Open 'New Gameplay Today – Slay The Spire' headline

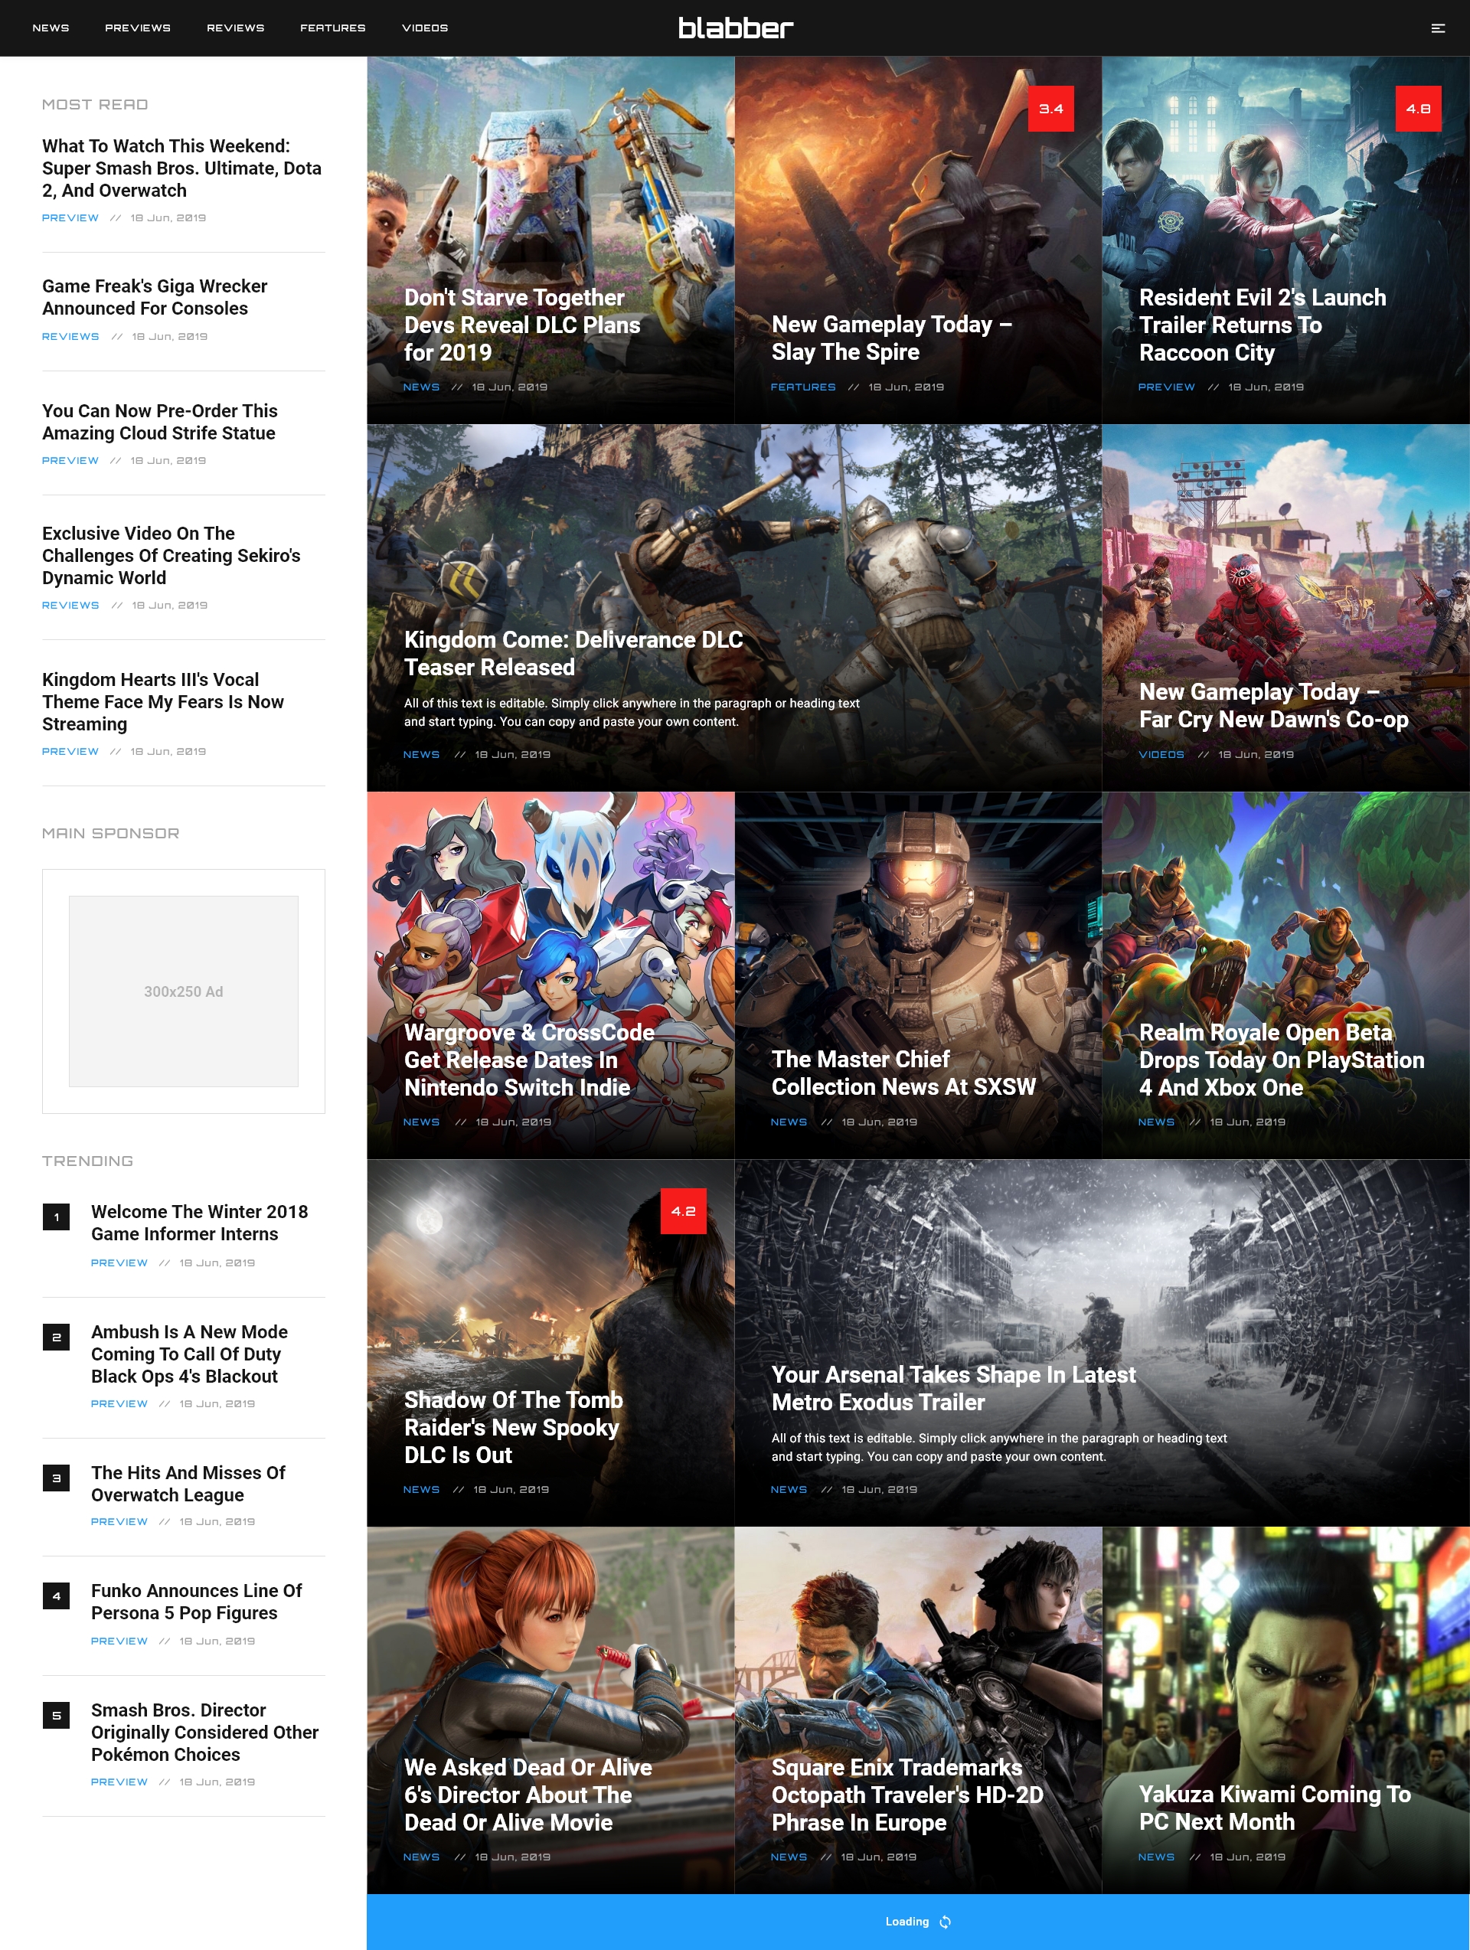coord(891,338)
